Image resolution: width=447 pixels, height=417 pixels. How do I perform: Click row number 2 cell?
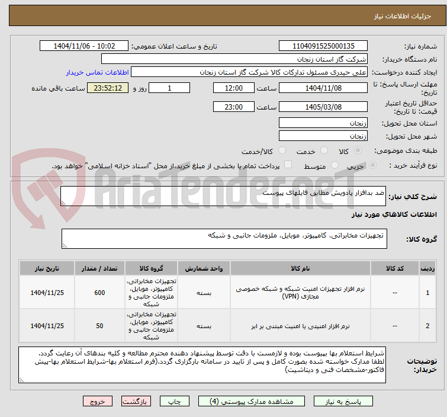427,326
